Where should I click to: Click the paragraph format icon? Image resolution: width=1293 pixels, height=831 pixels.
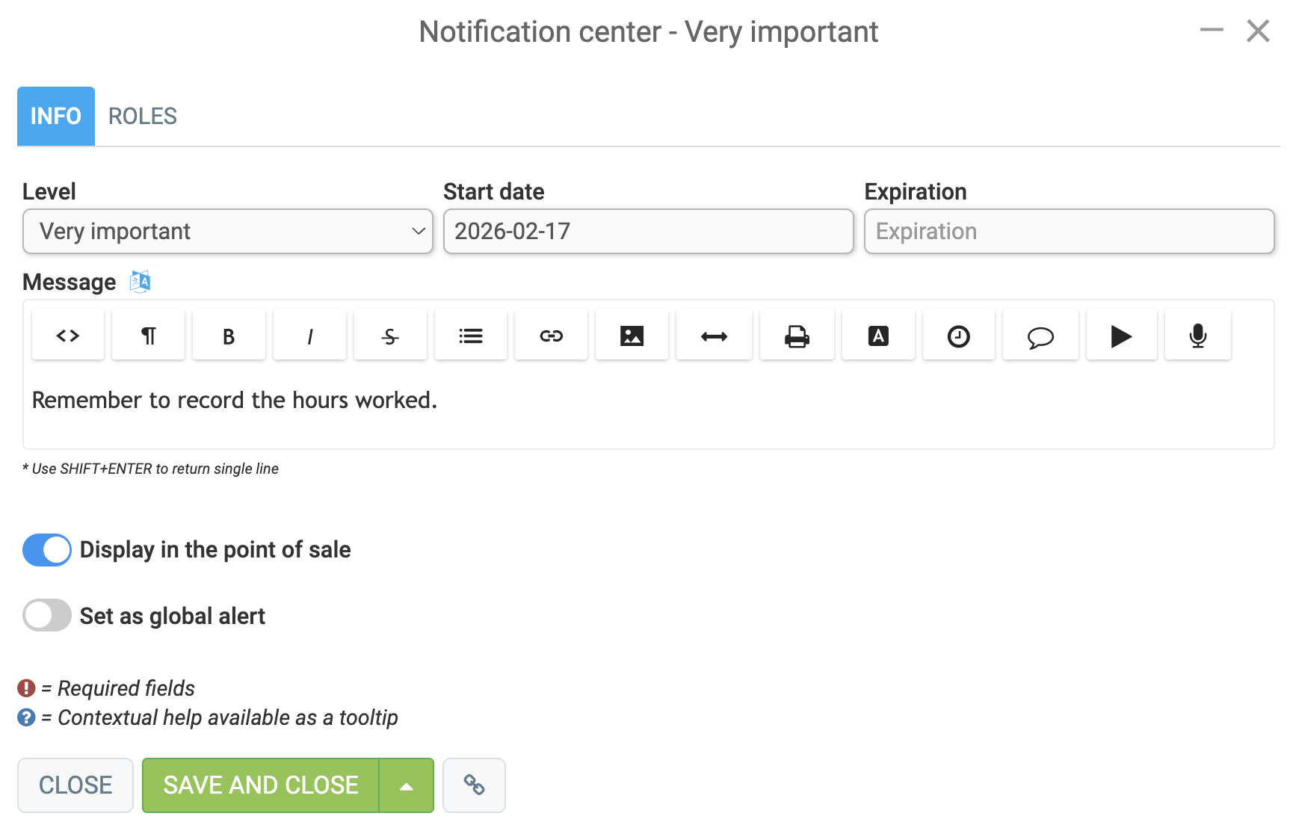(x=148, y=336)
